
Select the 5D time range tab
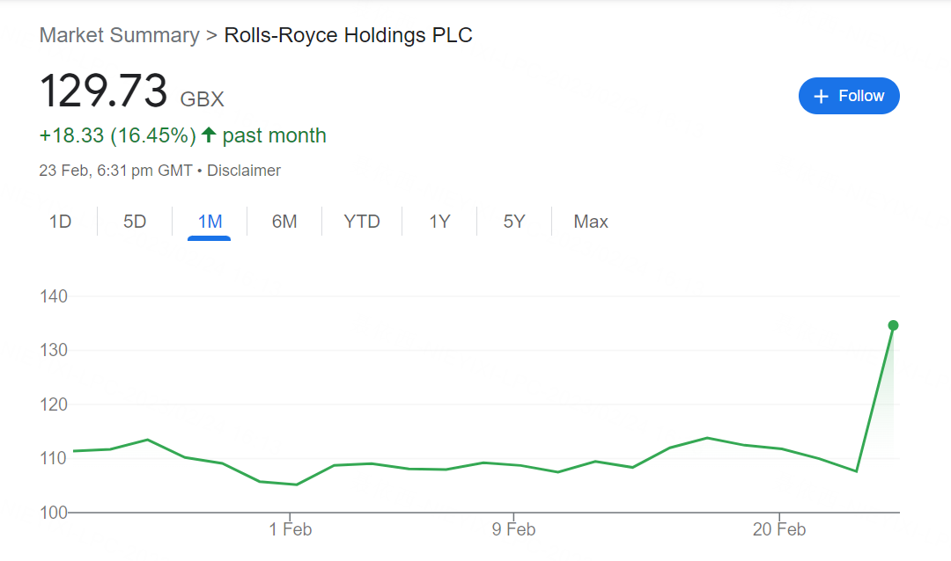[x=135, y=222]
